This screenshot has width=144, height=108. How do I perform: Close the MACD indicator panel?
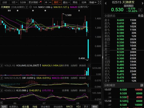point(89,78)
